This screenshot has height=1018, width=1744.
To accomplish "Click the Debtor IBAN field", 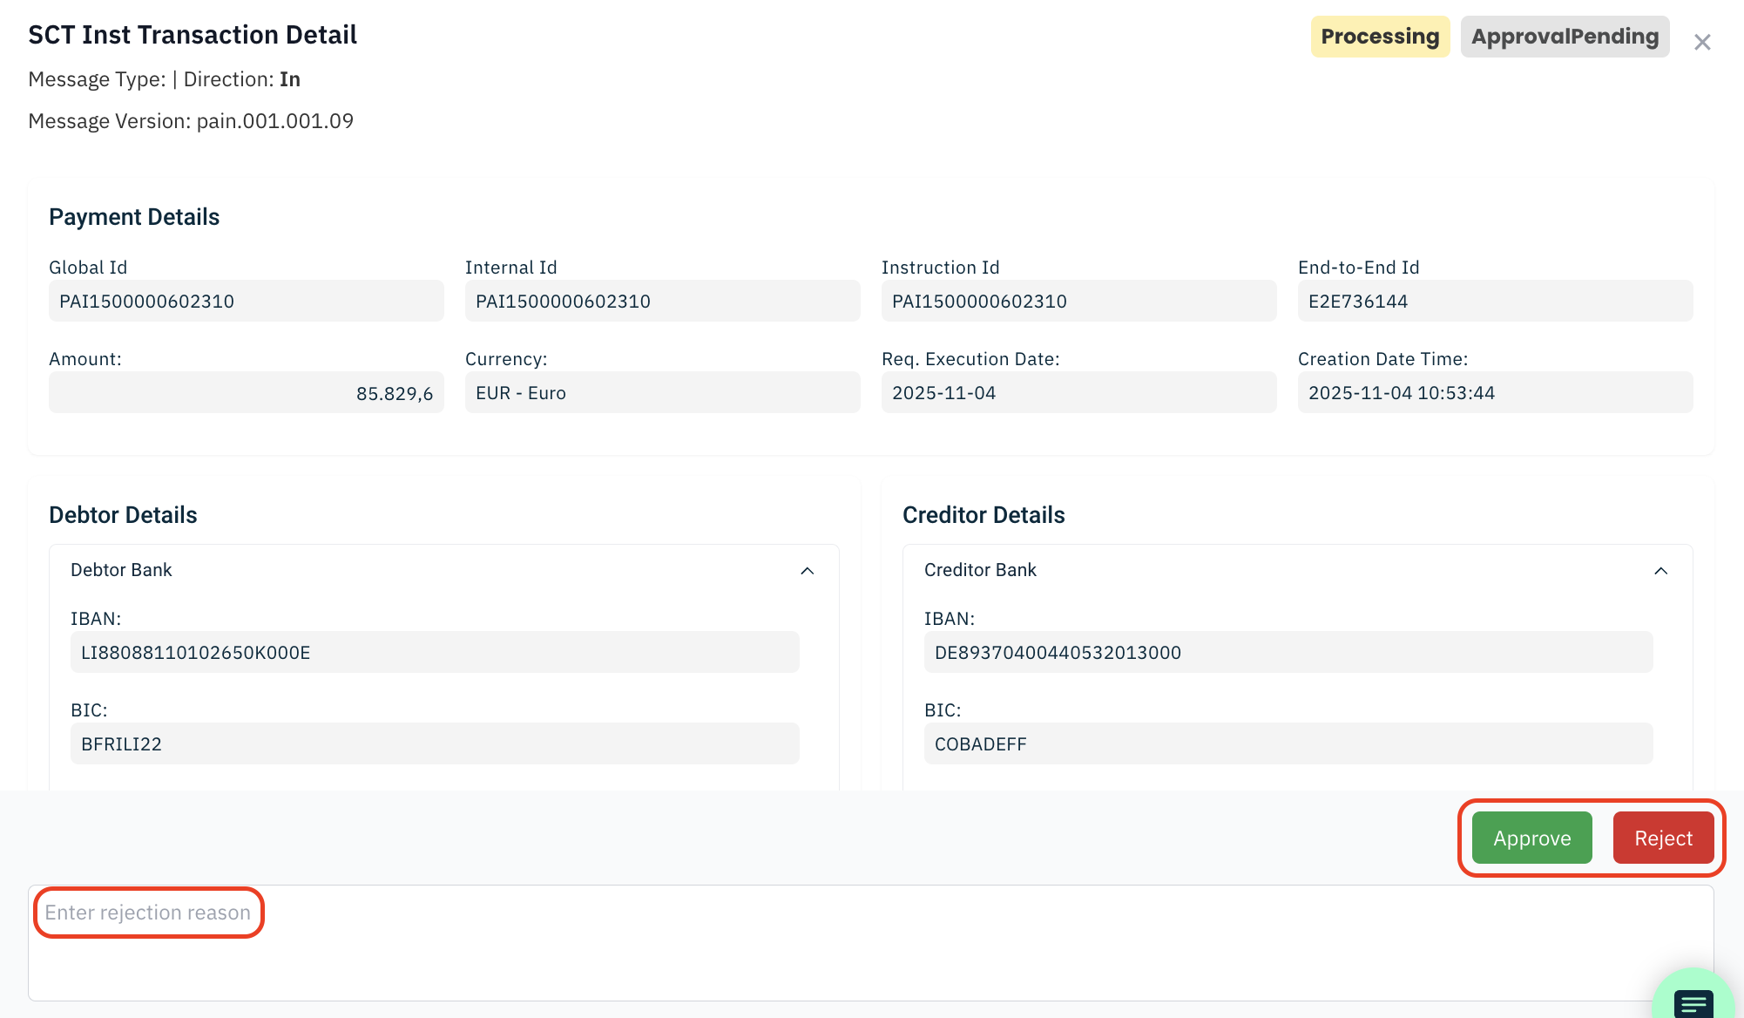I will 434,653.
